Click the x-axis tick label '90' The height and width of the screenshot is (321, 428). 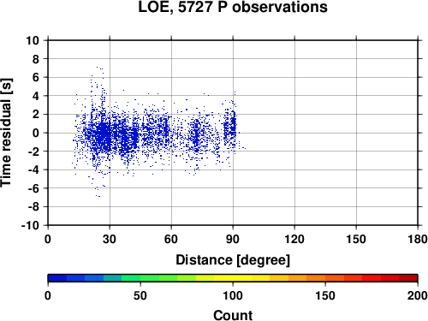coord(233,239)
